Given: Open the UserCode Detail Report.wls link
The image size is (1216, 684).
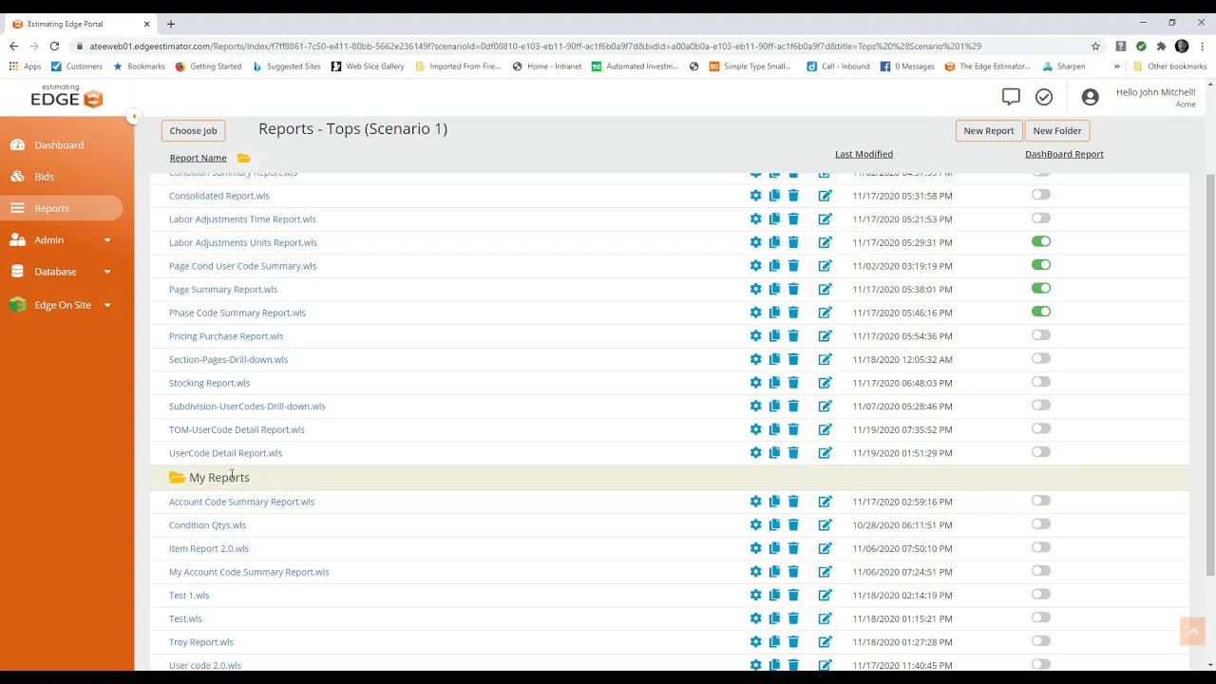Looking at the screenshot, I should coord(225,453).
